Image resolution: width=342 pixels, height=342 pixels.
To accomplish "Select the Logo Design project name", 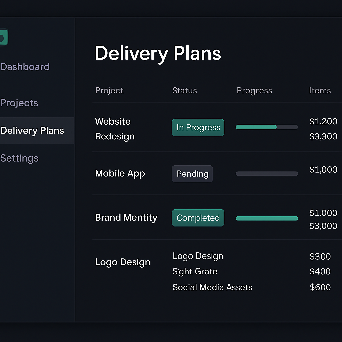I will 123,262.
